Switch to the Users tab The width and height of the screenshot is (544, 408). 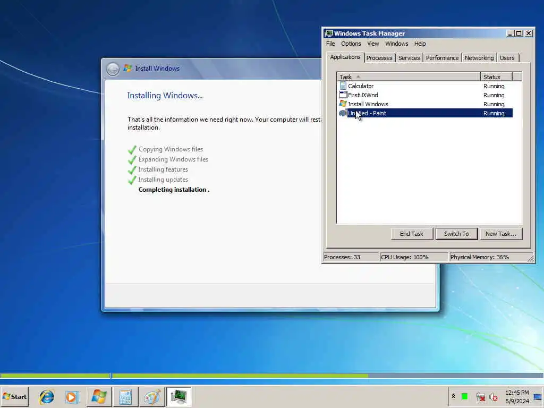coord(507,58)
